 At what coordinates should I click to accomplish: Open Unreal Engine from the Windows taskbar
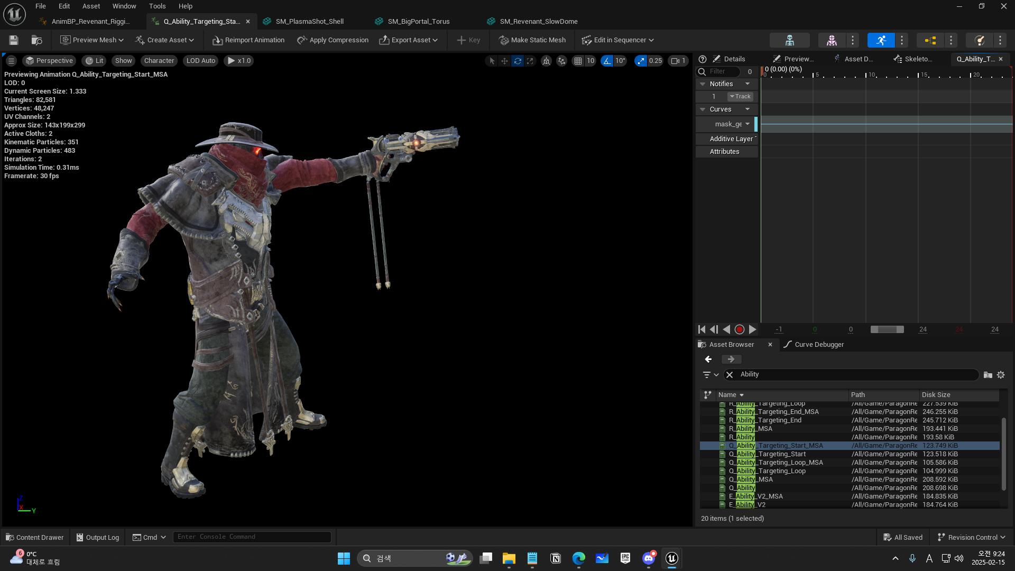671,558
